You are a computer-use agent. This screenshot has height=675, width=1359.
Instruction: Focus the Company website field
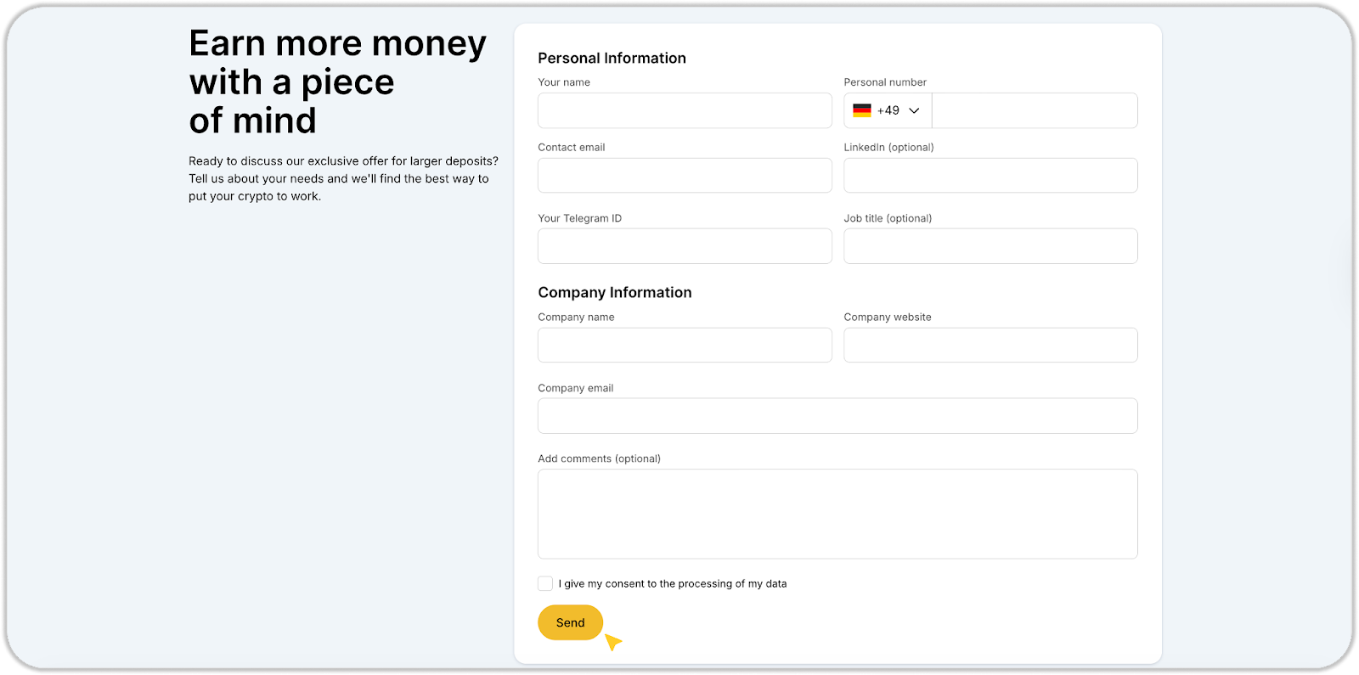pos(990,345)
